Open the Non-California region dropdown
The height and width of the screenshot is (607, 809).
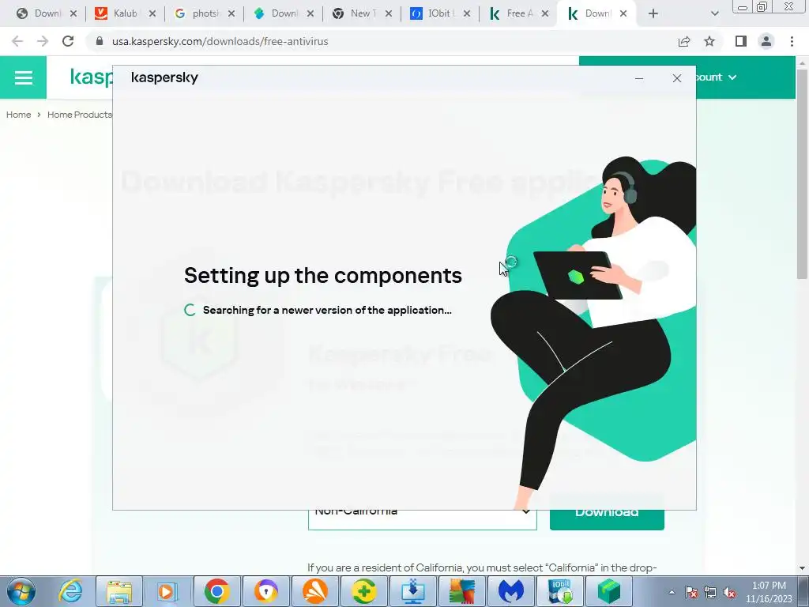point(422,519)
